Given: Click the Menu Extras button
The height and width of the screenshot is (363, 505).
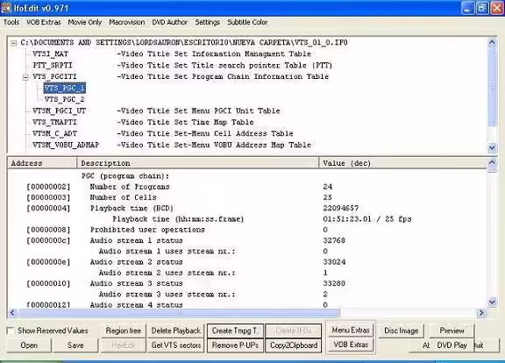Looking at the screenshot, I should coord(351,331).
